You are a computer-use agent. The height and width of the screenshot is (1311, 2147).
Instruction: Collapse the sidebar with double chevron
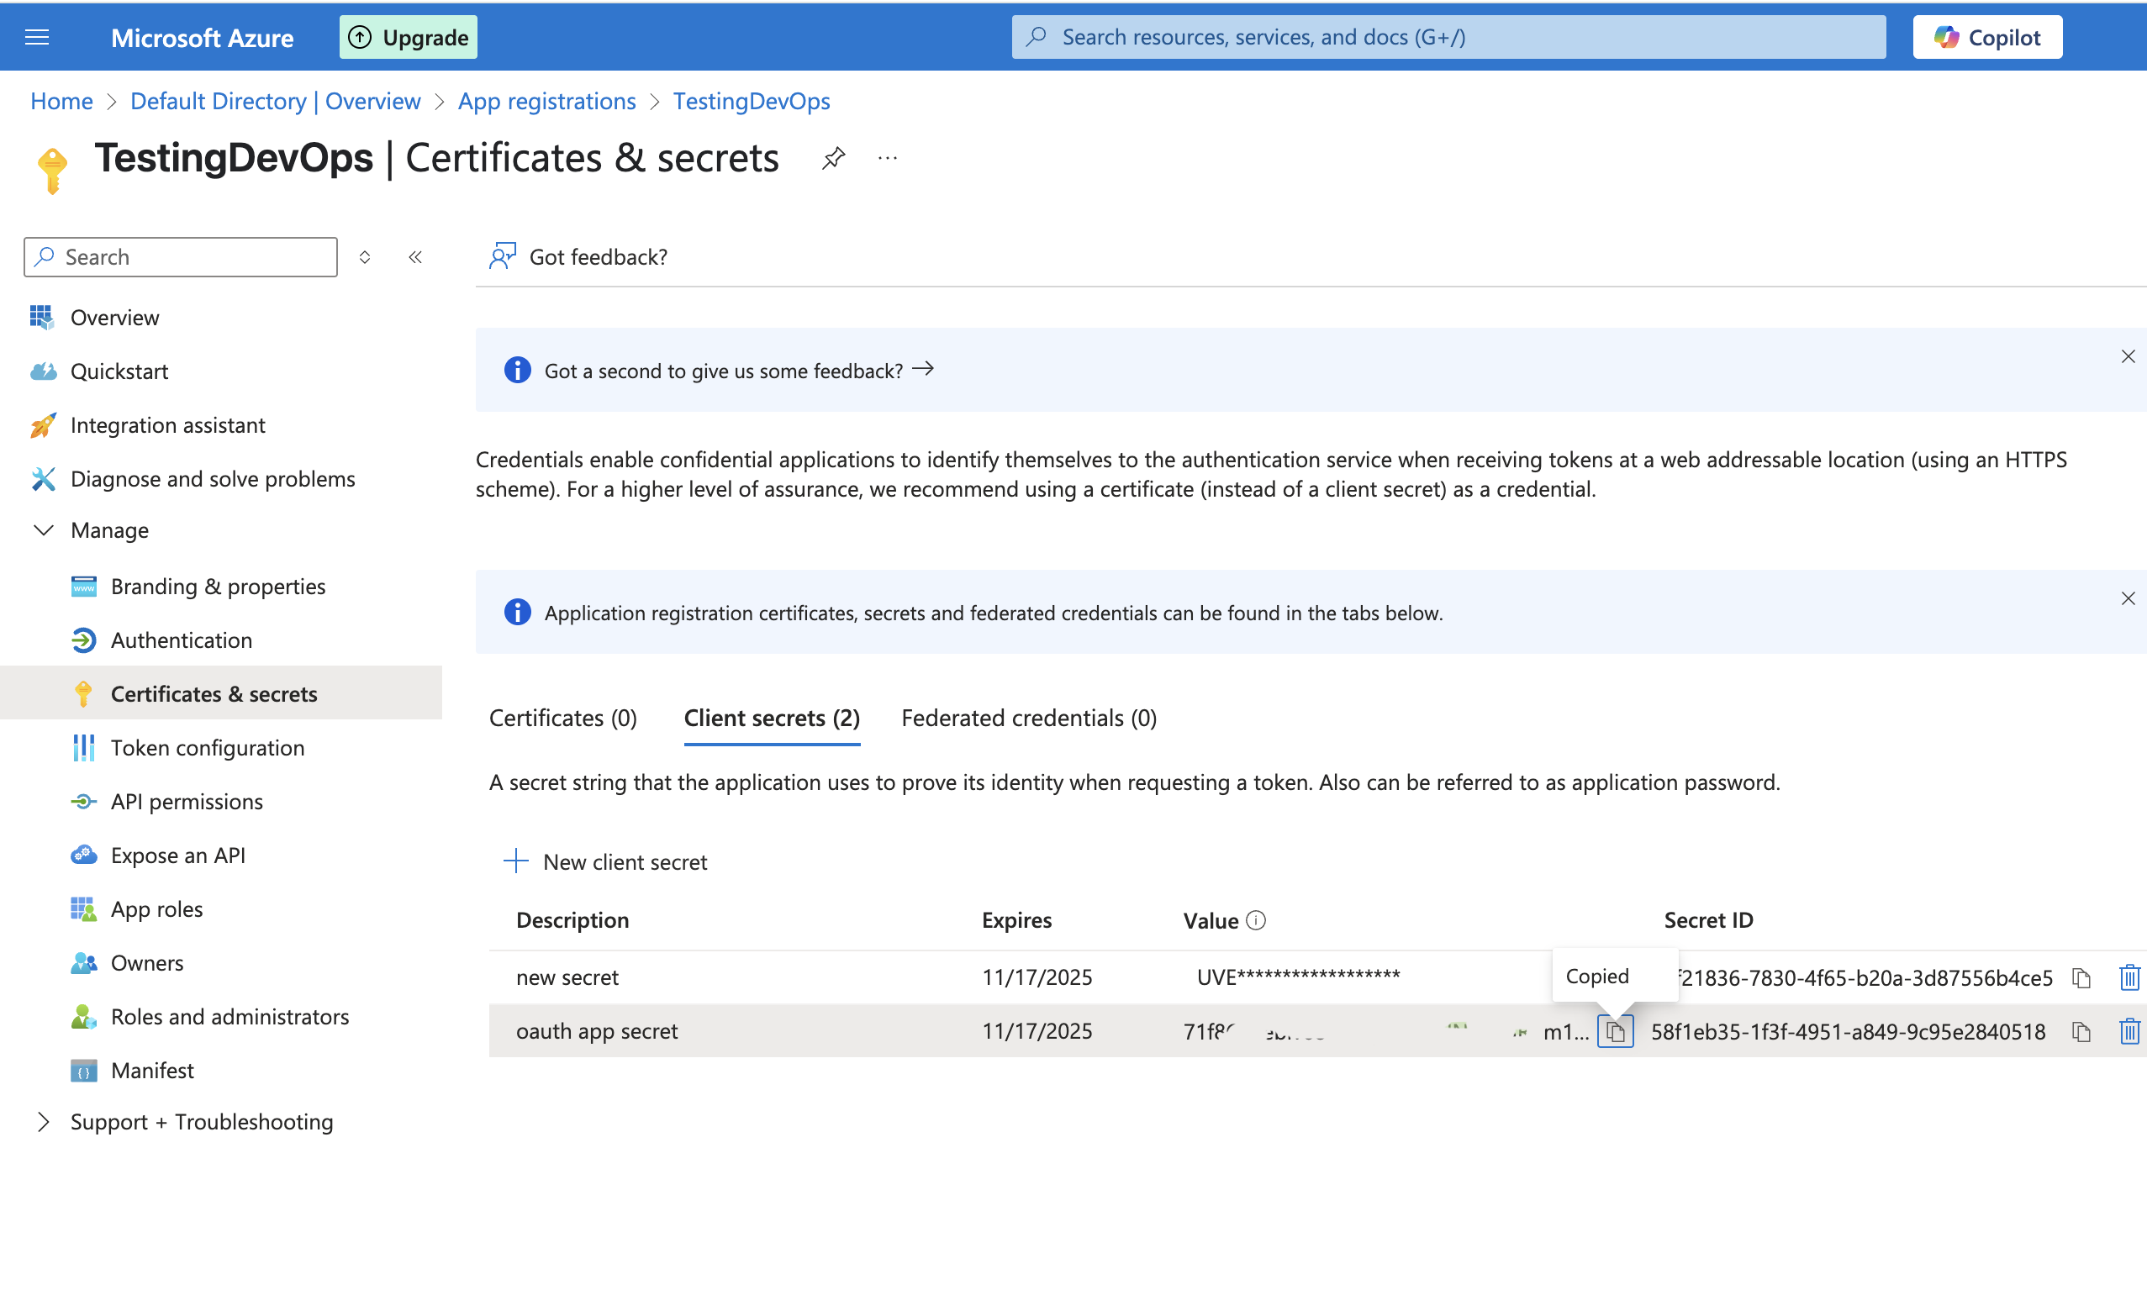[415, 257]
